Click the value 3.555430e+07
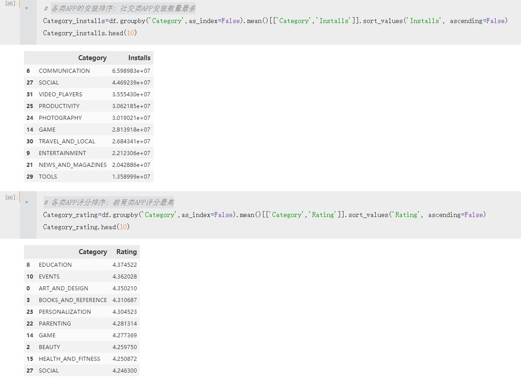 click(x=131, y=94)
